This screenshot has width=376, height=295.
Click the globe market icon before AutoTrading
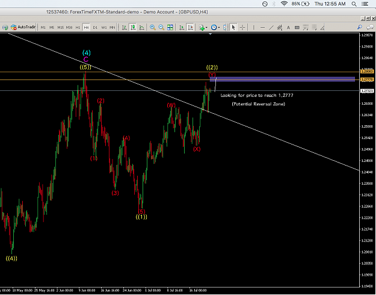click(x=5, y=27)
